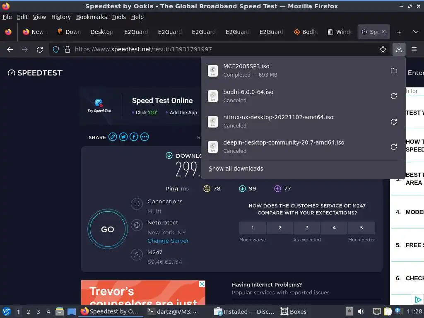Expand the list all tabs chevron
Screen dimensions: 424x318
click(x=416, y=32)
